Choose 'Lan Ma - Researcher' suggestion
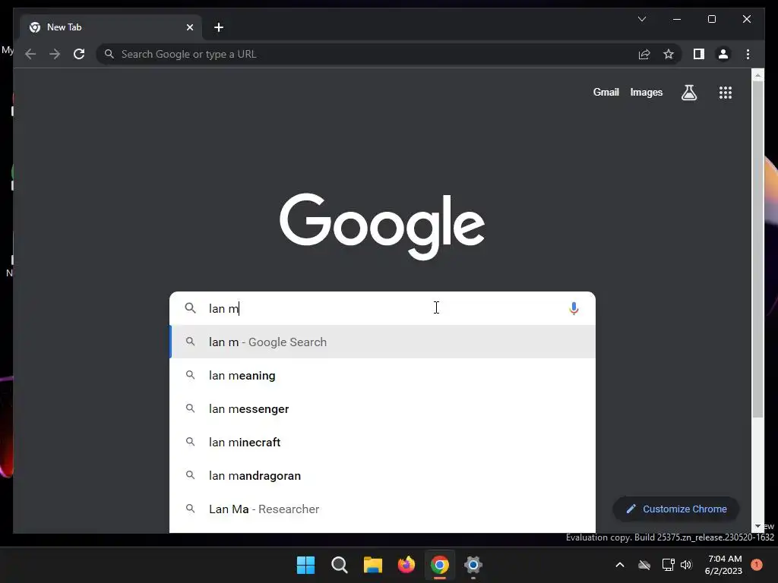Image resolution: width=778 pixels, height=583 pixels. point(382,509)
